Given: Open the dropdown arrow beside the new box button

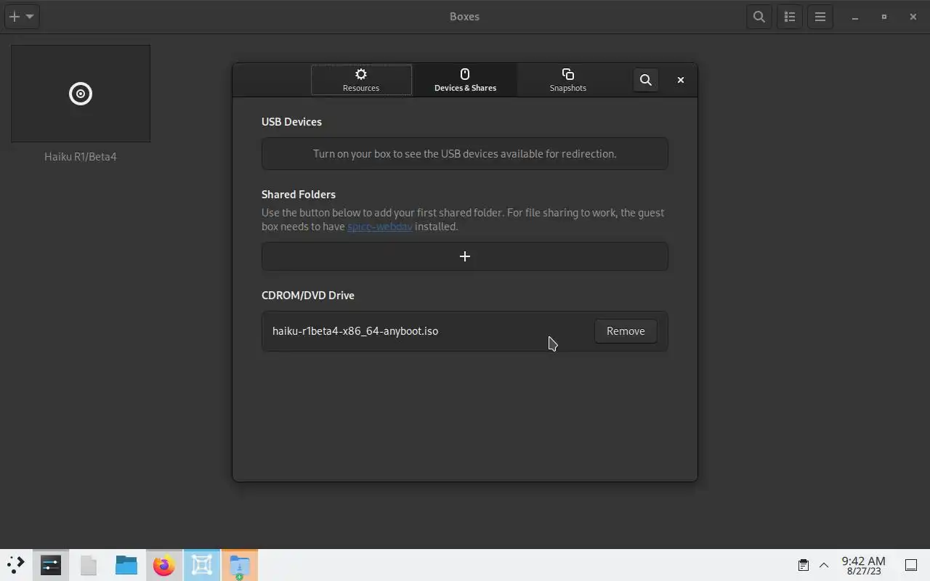Looking at the screenshot, I should 30,17.
